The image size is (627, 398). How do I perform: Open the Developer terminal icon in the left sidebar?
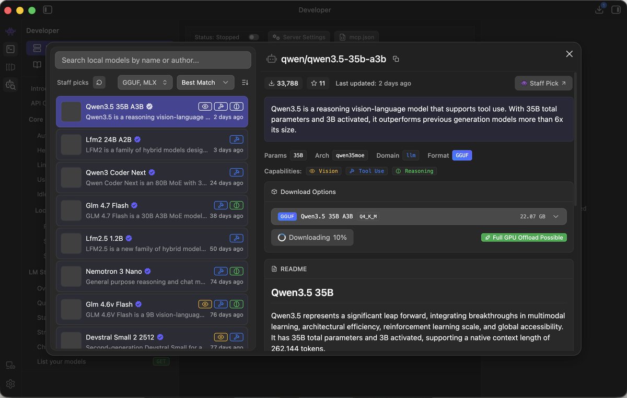pyautogui.click(x=10, y=49)
